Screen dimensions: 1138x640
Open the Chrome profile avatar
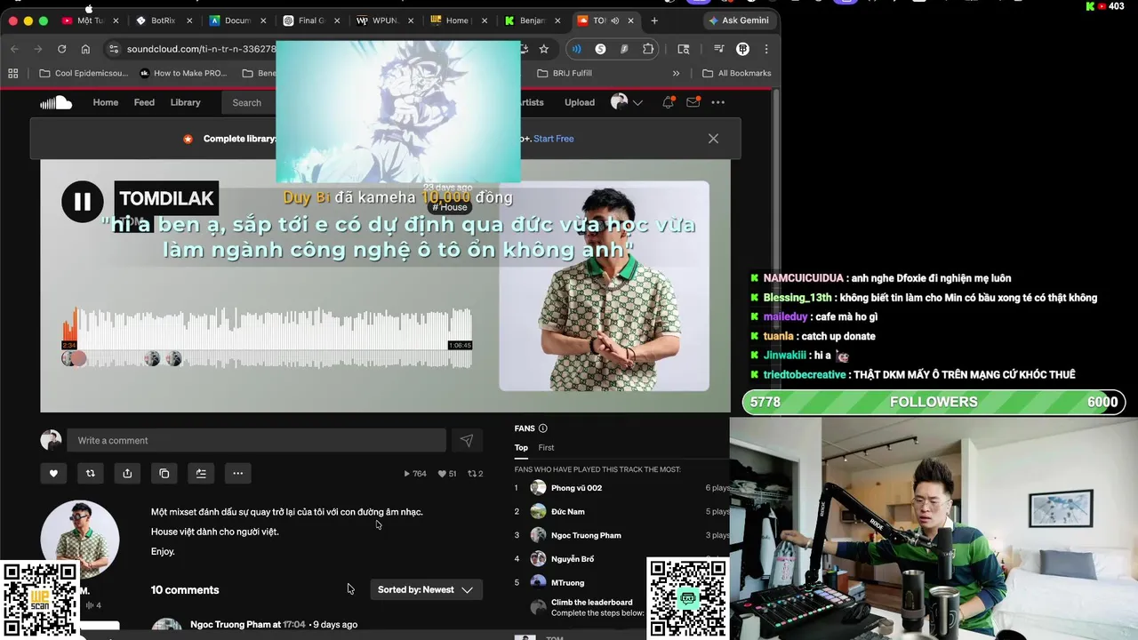click(743, 49)
